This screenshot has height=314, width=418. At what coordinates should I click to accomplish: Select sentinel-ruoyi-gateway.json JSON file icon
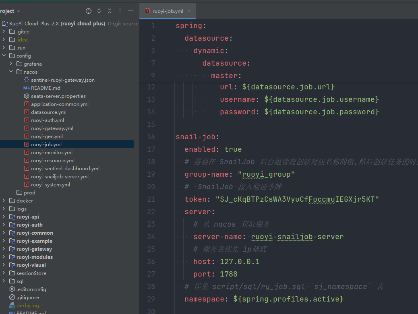point(27,80)
